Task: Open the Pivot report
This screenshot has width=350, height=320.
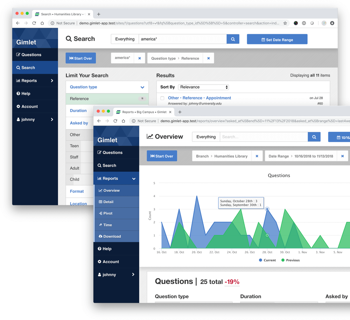Action: (x=117, y=213)
